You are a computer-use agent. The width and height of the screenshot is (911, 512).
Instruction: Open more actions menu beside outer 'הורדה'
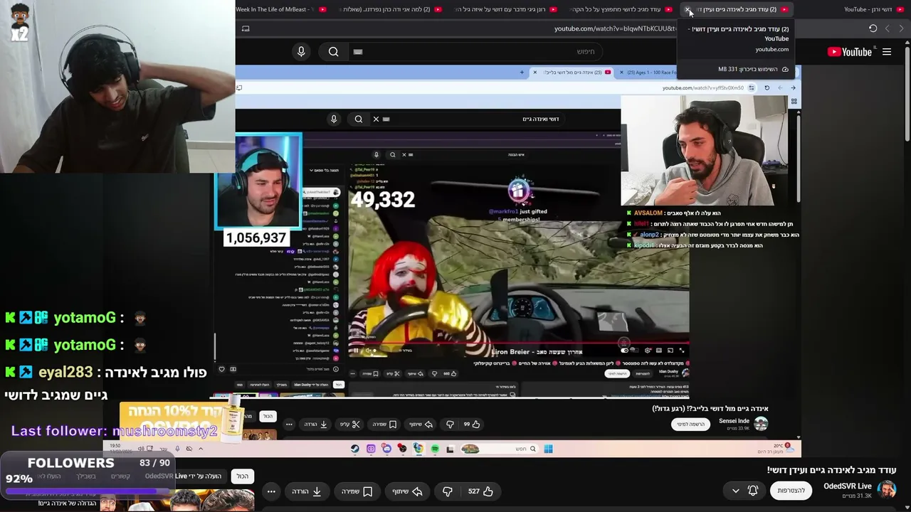point(271,491)
